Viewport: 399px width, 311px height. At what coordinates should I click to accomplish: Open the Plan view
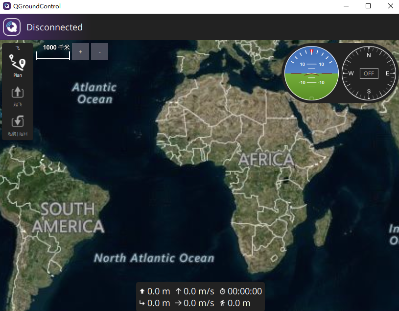[18, 66]
